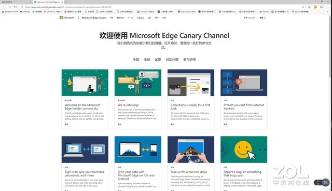Reload the page with the refresh icon
Screen dimensions: 332x191
click(x=15, y=7)
